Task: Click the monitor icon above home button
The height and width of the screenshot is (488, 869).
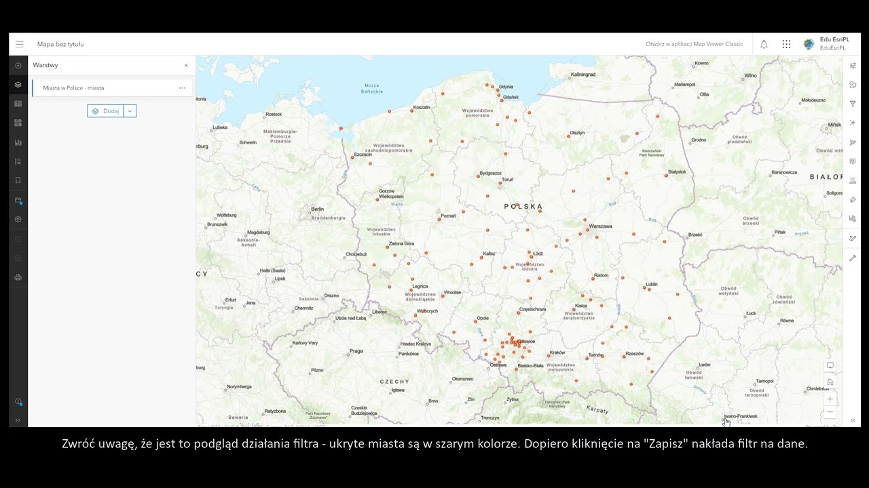Action: point(830,365)
